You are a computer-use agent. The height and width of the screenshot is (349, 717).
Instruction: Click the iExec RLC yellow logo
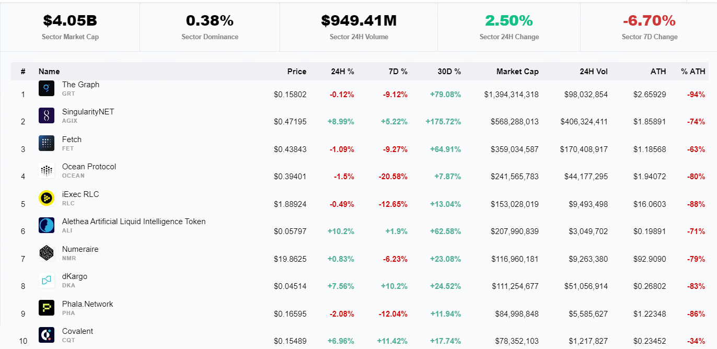click(46, 198)
